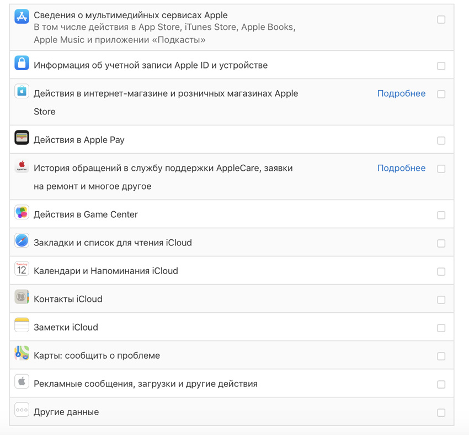This screenshot has height=435, width=469.
Task: Open Подробнее link for Apple Store activity
Action: [x=401, y=93]
